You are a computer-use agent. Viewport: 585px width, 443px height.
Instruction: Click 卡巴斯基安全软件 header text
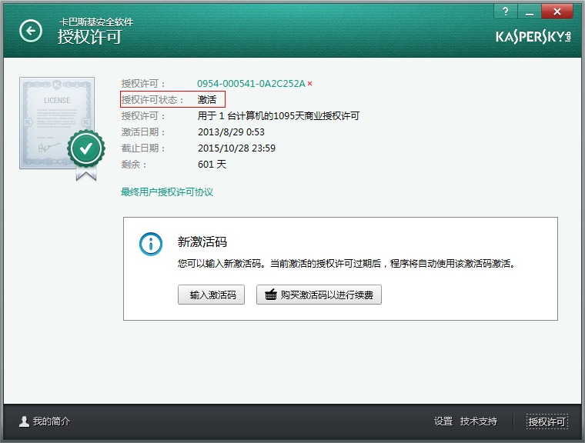click(x=96, y=22)
